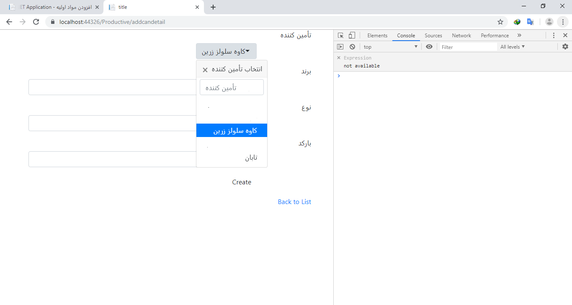The width and height of the screenshot is (572, 305).
Task: Click the console prompt line
Action: (453, 76)
